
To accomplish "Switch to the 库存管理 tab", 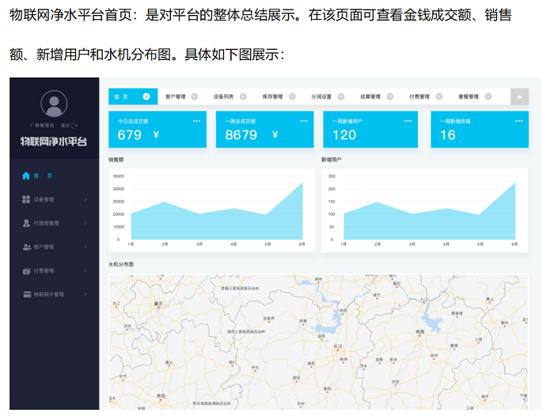I will [272, 96].
